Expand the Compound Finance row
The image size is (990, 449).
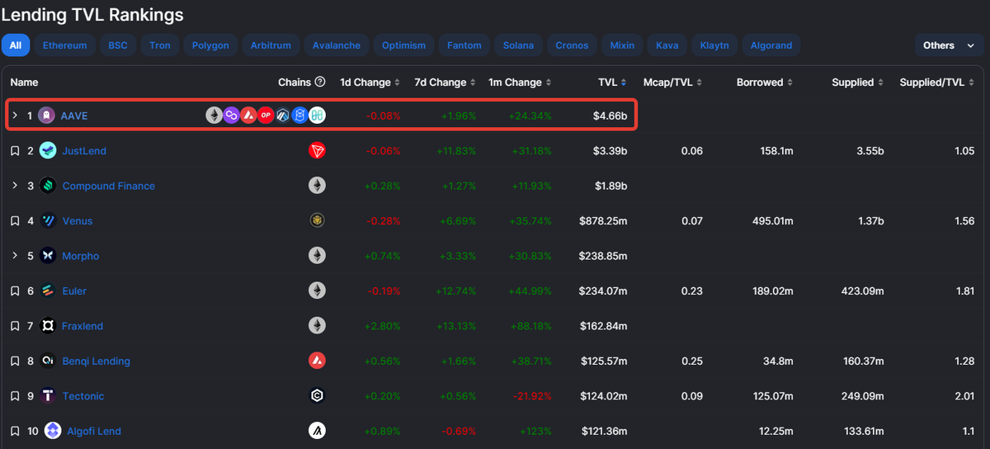click(x=15, y=186)
